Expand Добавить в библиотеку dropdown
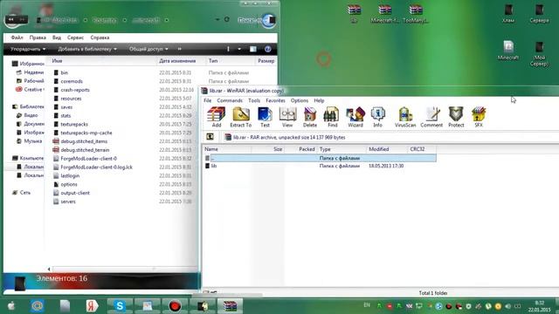559x314 pixels. tap(87, 49)
